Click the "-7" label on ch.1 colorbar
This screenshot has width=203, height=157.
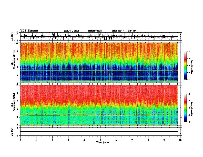(x=189, y=80)
